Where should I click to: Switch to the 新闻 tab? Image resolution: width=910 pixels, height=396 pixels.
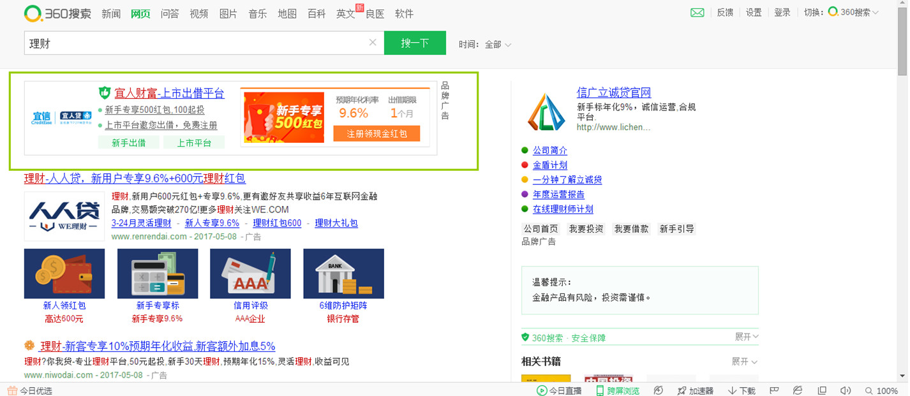point(111,13)
